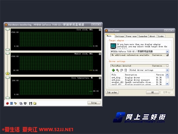Click the overlapping windows icon in monitoring toolbar
Image resolution: width=178 pixels, height=134 pixels.
pyautogui.click(x=21, y=103)
